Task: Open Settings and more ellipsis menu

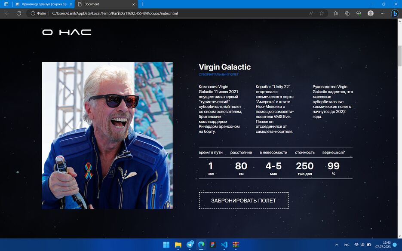Action: (383, 13)
